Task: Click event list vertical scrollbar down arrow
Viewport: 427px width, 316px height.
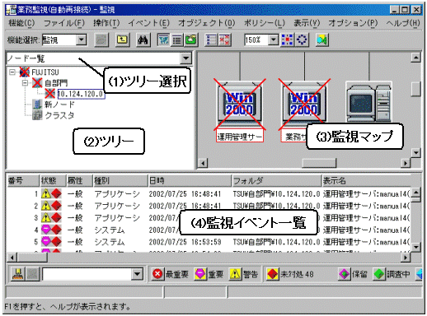Action: (415, 247)
